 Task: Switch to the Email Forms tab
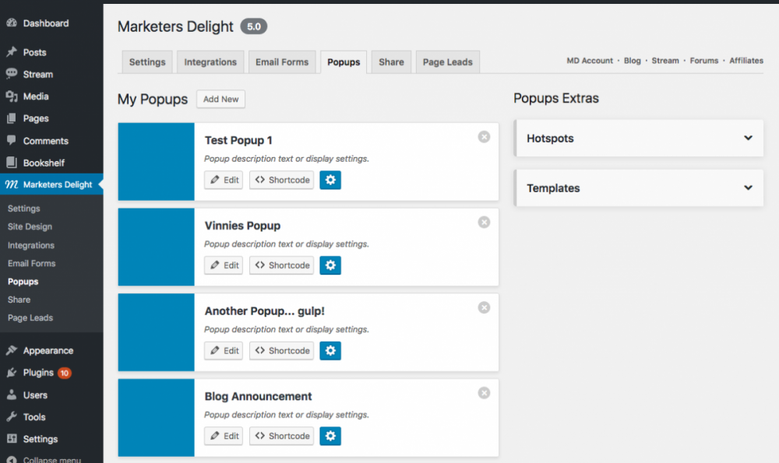(282, 62)
